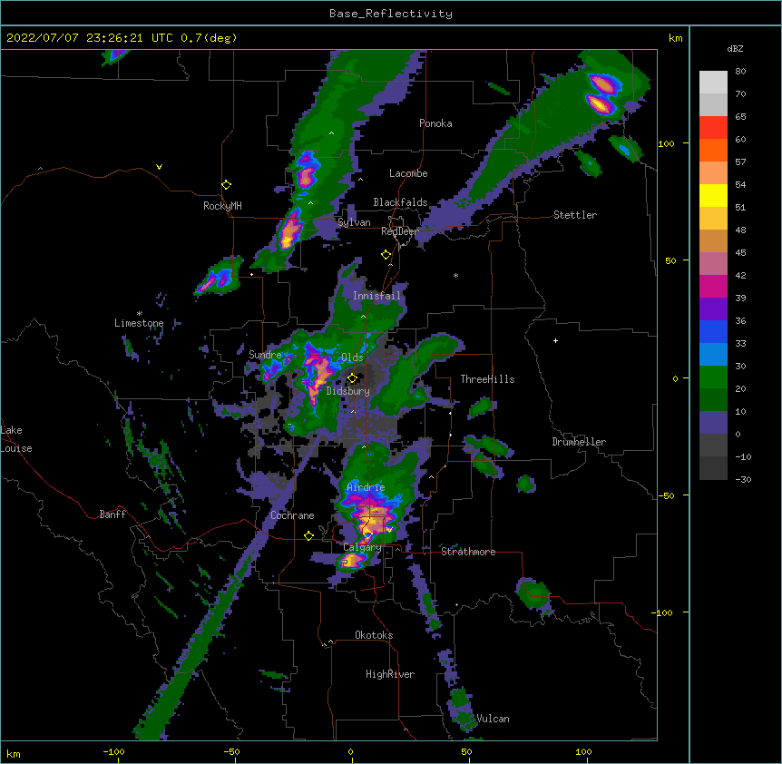Click the HighRiver label

(390, 674)
